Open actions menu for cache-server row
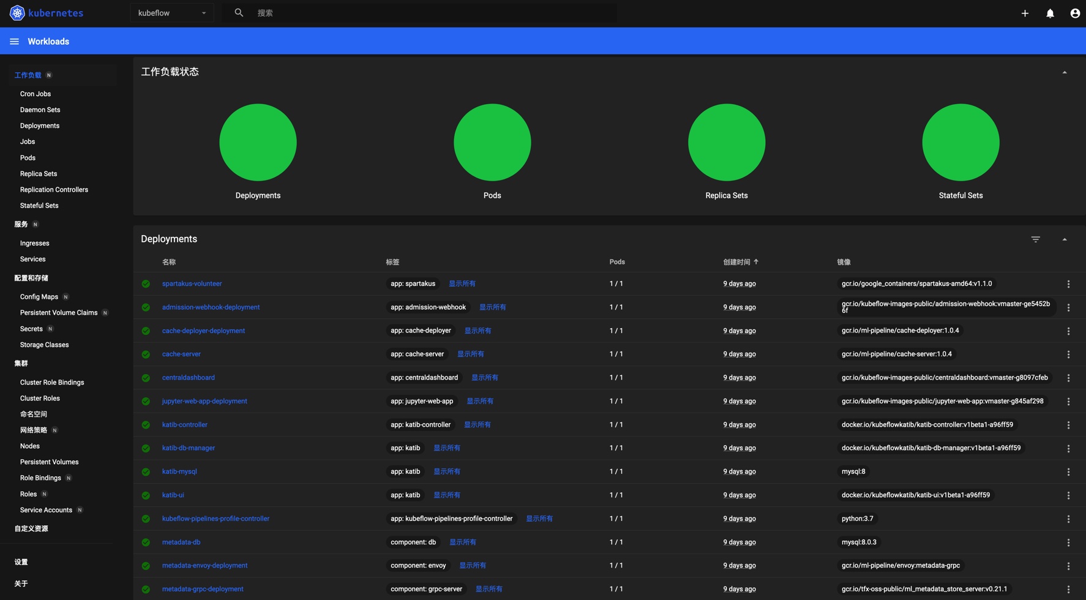The height and width of the screenshot is (600, 1086). 1068,354
